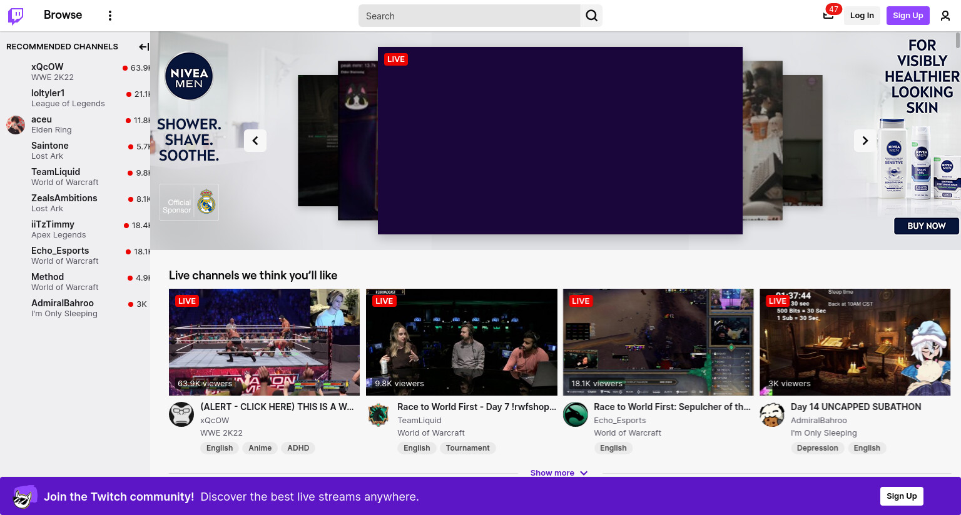Click the Real Madrid official sponsor badge
This screenshot has width=961, height=515.
pyautogui.click(x=189, y=202)
